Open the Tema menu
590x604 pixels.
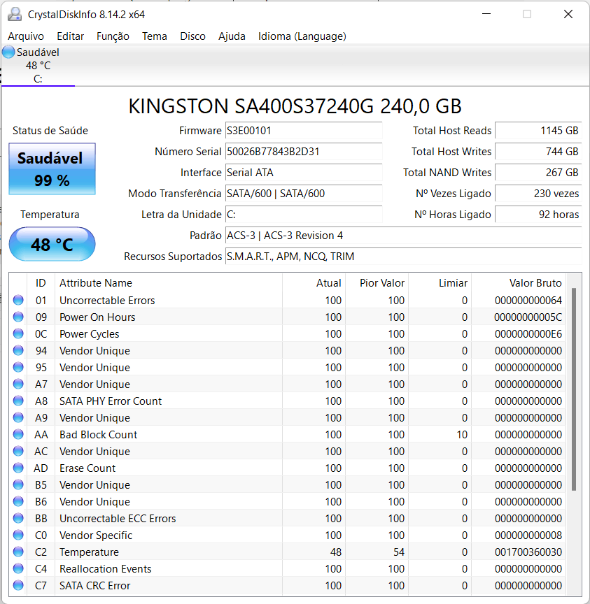click(154, 36)
